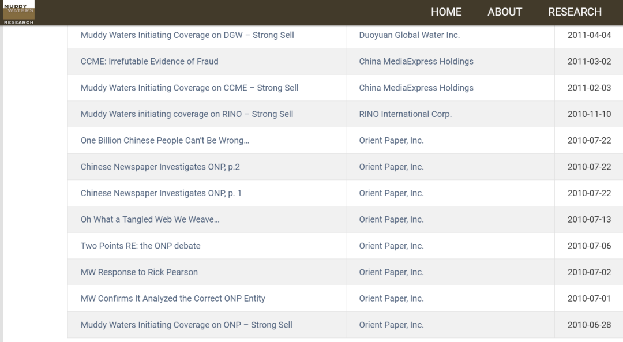623x342 pixels.
Task: Click the Muddy Waters Research logo
Action: click(18, 13)
